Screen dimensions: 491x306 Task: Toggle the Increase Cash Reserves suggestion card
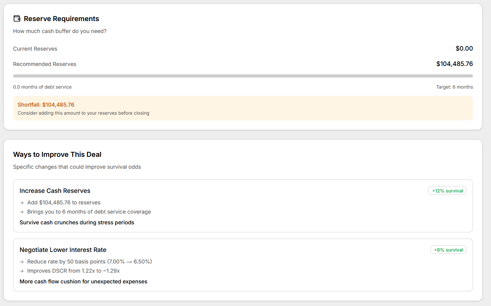(x=243, y=206)
